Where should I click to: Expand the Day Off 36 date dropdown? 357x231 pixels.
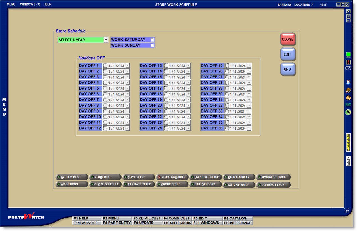click(249, 128)
